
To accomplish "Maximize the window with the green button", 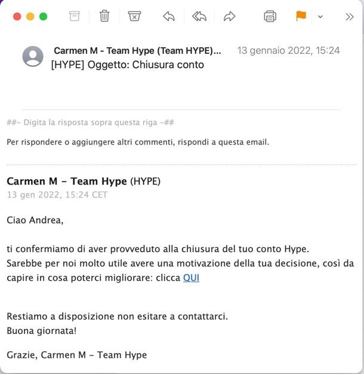I will 44,17.
